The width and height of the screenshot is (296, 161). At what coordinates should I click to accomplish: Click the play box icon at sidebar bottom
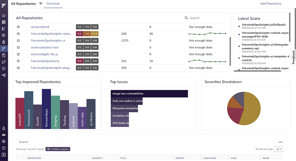(x=3, y=155)
